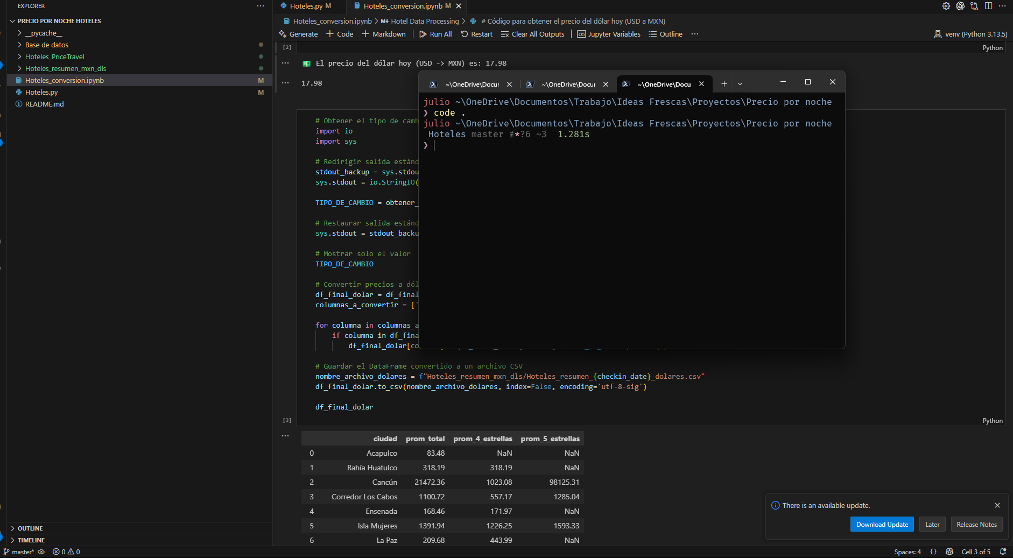
Task: Restart the notebook kernel
Action: coord(476,34)
